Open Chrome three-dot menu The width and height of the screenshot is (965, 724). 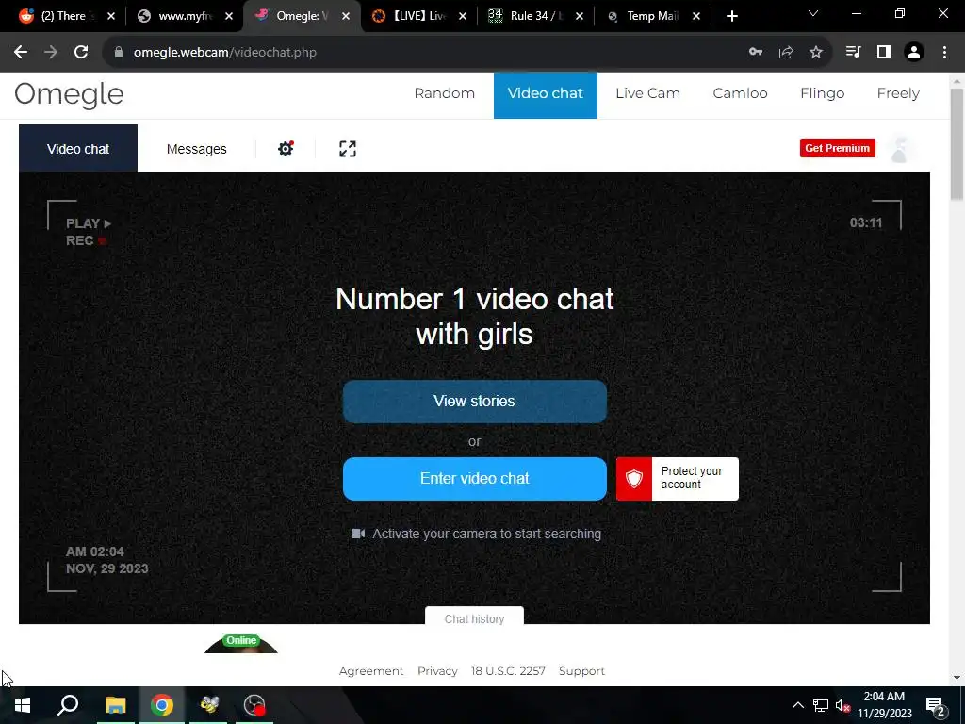pos(944,53)
